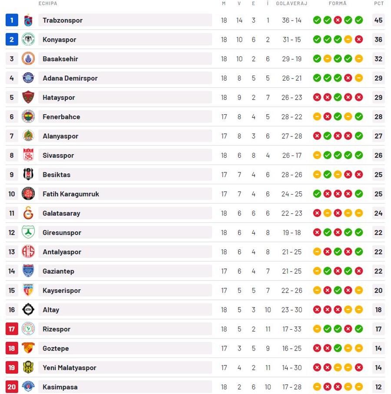391x394 pixels.
Task: Open the Yeni Malatyaspor badge
Action: tap(28, 368)
